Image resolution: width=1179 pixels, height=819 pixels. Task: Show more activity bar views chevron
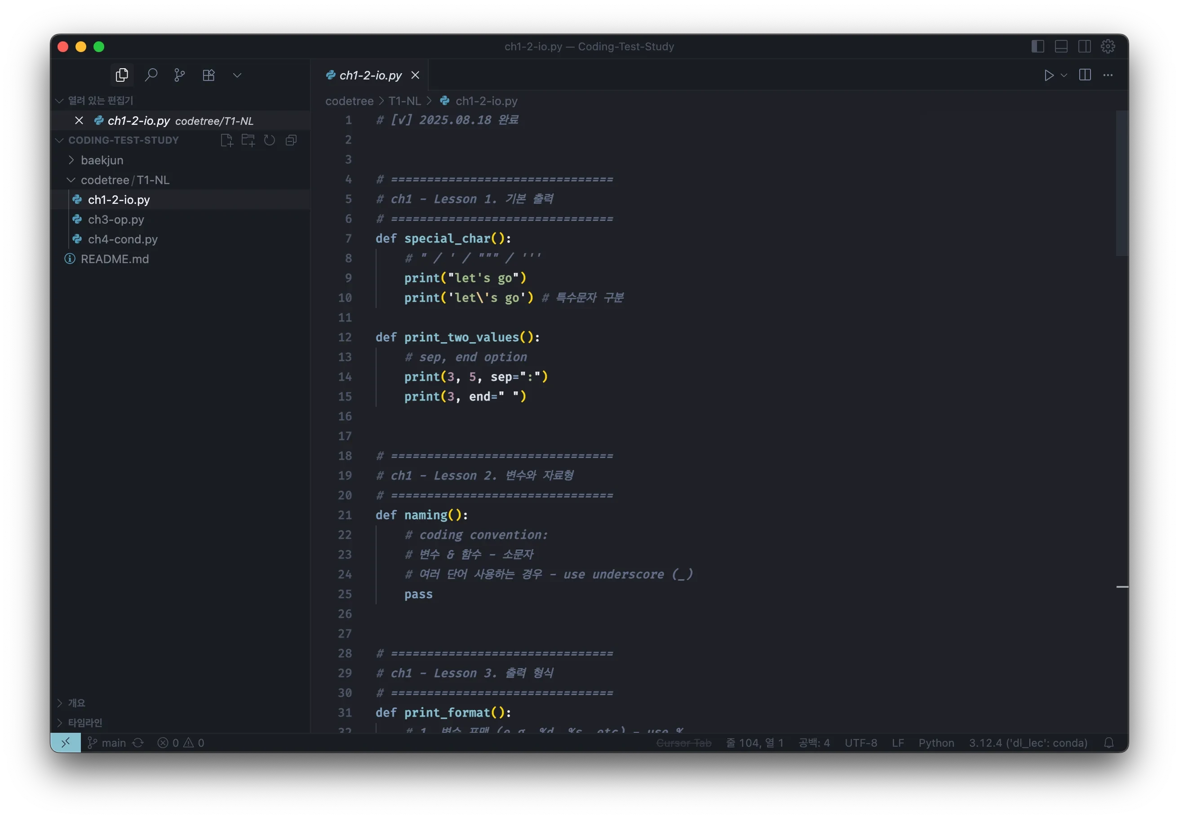[x=237, y=75]
